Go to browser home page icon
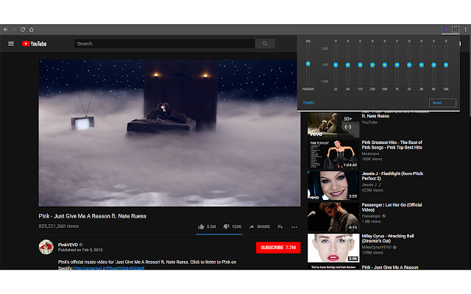The height and width of the screenshot is (294, 471). coord(32,29)
